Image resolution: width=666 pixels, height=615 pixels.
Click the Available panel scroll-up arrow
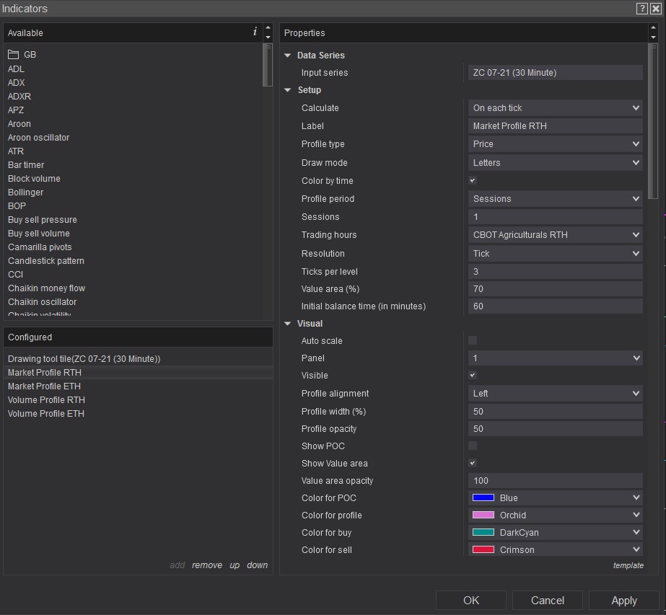(x=268, y=29)
